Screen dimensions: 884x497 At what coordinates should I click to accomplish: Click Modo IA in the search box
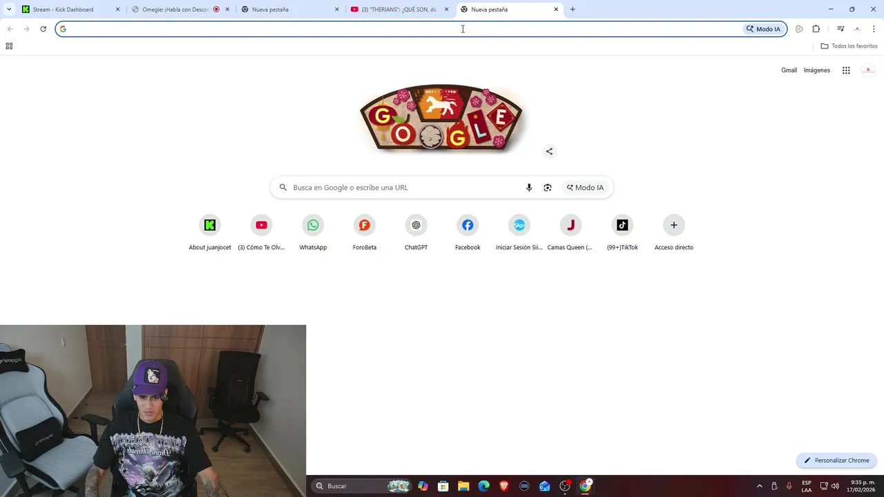[x=586, y=188]
